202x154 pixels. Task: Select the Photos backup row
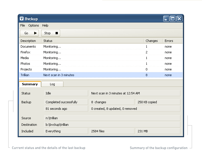(25, 64)
